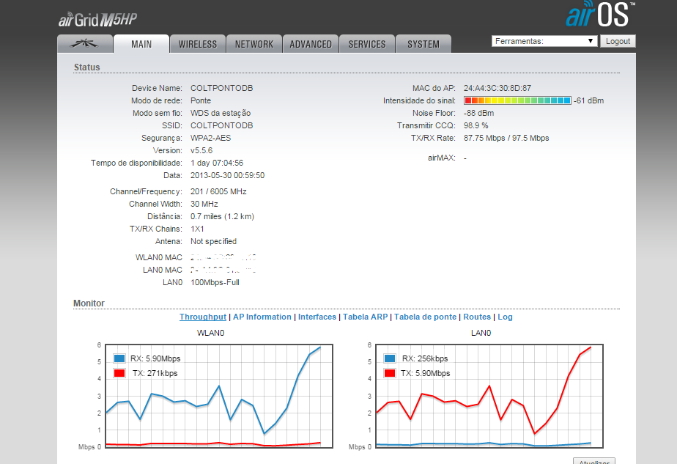Open the SERVICES tab

(367, 44)
